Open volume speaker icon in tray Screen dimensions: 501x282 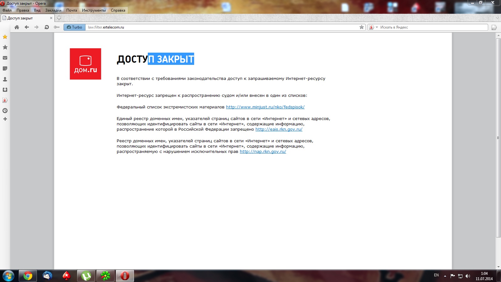(x=468, y=276)
